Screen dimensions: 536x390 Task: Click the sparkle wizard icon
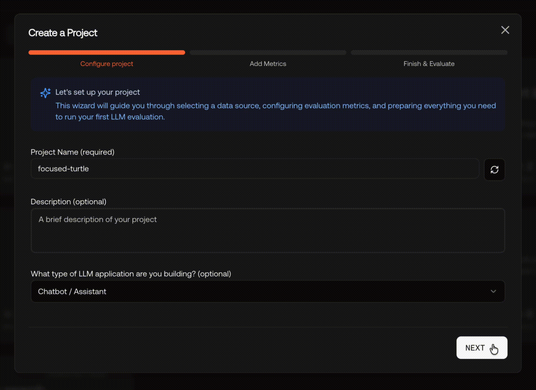click(x=45, y=93)
